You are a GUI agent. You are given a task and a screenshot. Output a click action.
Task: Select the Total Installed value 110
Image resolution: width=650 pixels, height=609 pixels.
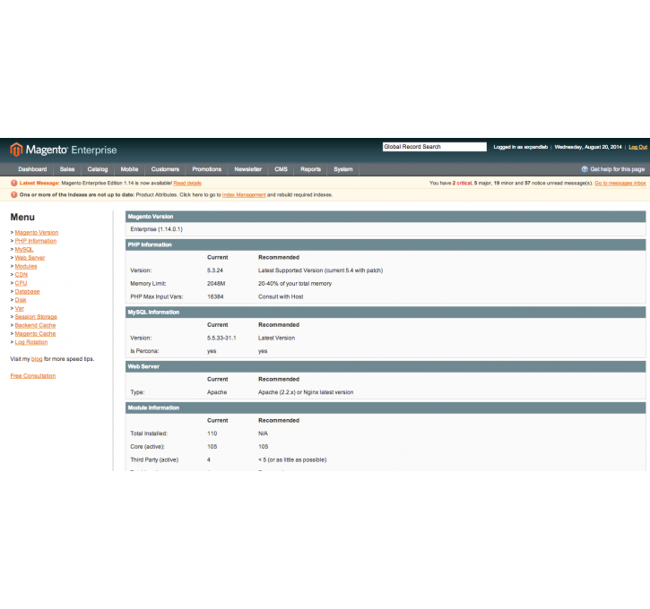[212, 433]
